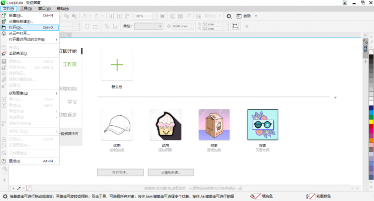Add a docker with plus icon

click(365, 62)
